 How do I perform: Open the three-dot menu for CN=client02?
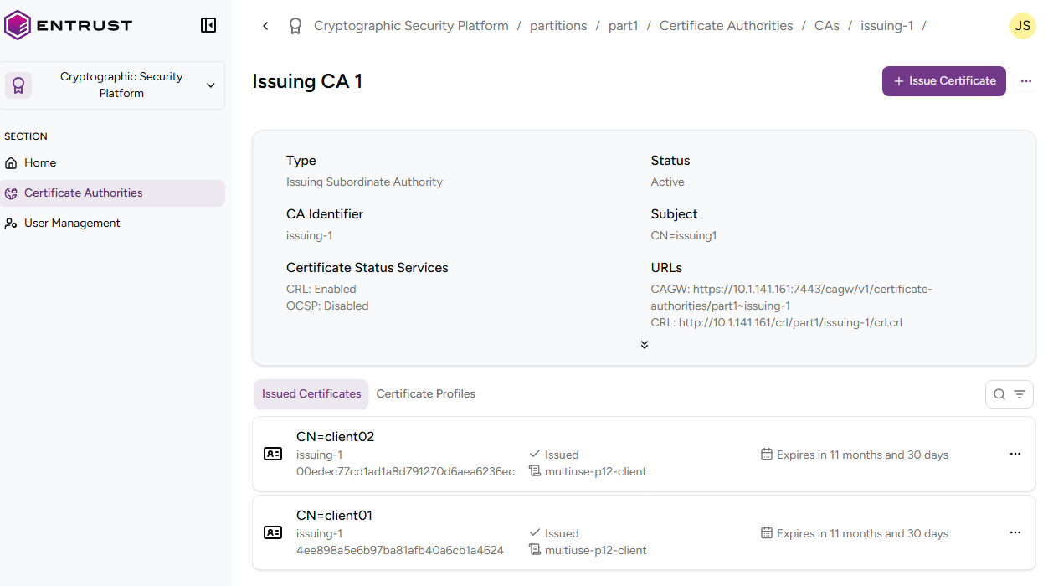[1015, 454]
